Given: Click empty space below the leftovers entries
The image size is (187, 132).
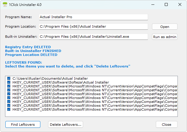Looking at the screenshot, I should click(x=89, y=114).
